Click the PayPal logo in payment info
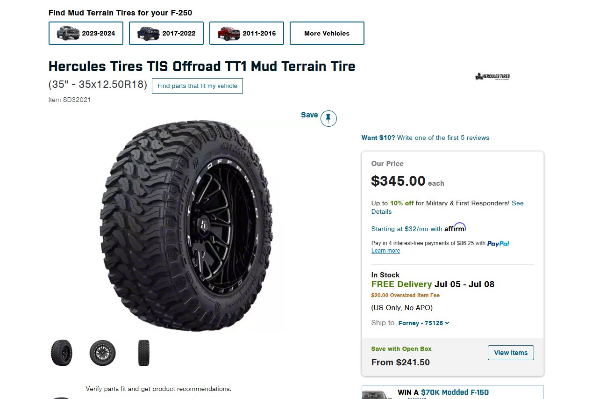592x399 pixels. pyautogui.click(x=498, y=243)
